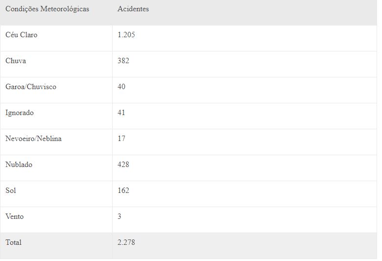382x261 pixels.
Task: Click the Acidentes column header
Action: pos(133,9)
